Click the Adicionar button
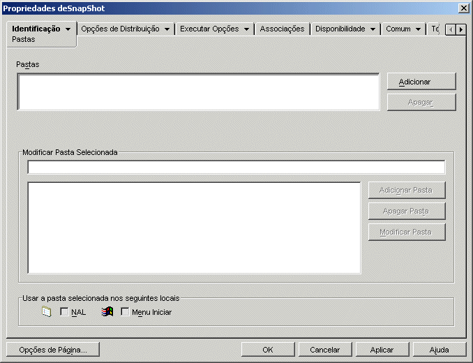Image resolution: width=473 pixels, height=363 pixels. point(421,82)
